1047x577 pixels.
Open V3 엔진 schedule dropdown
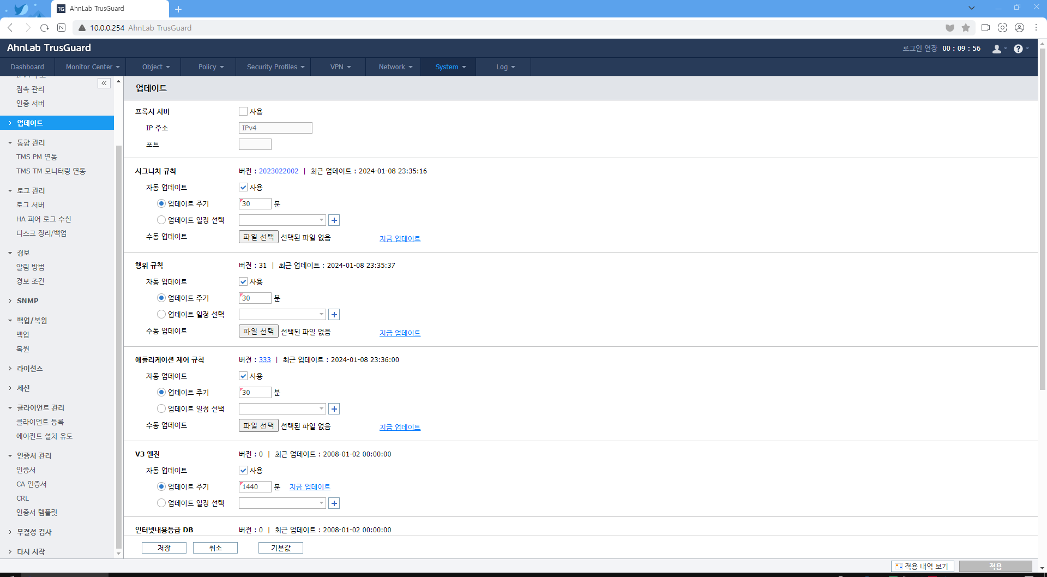(282, 503)
